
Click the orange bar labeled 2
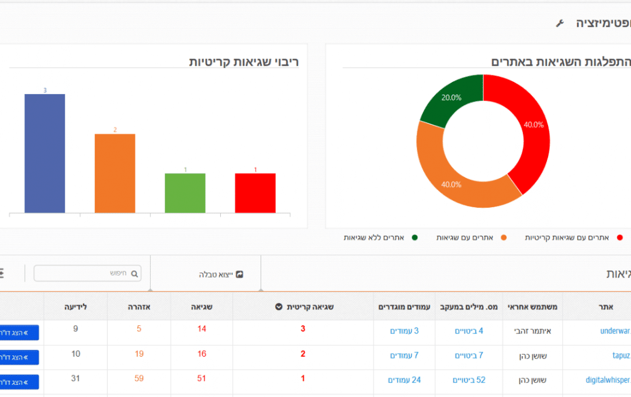pyautogui.click(x=115, y=173)
